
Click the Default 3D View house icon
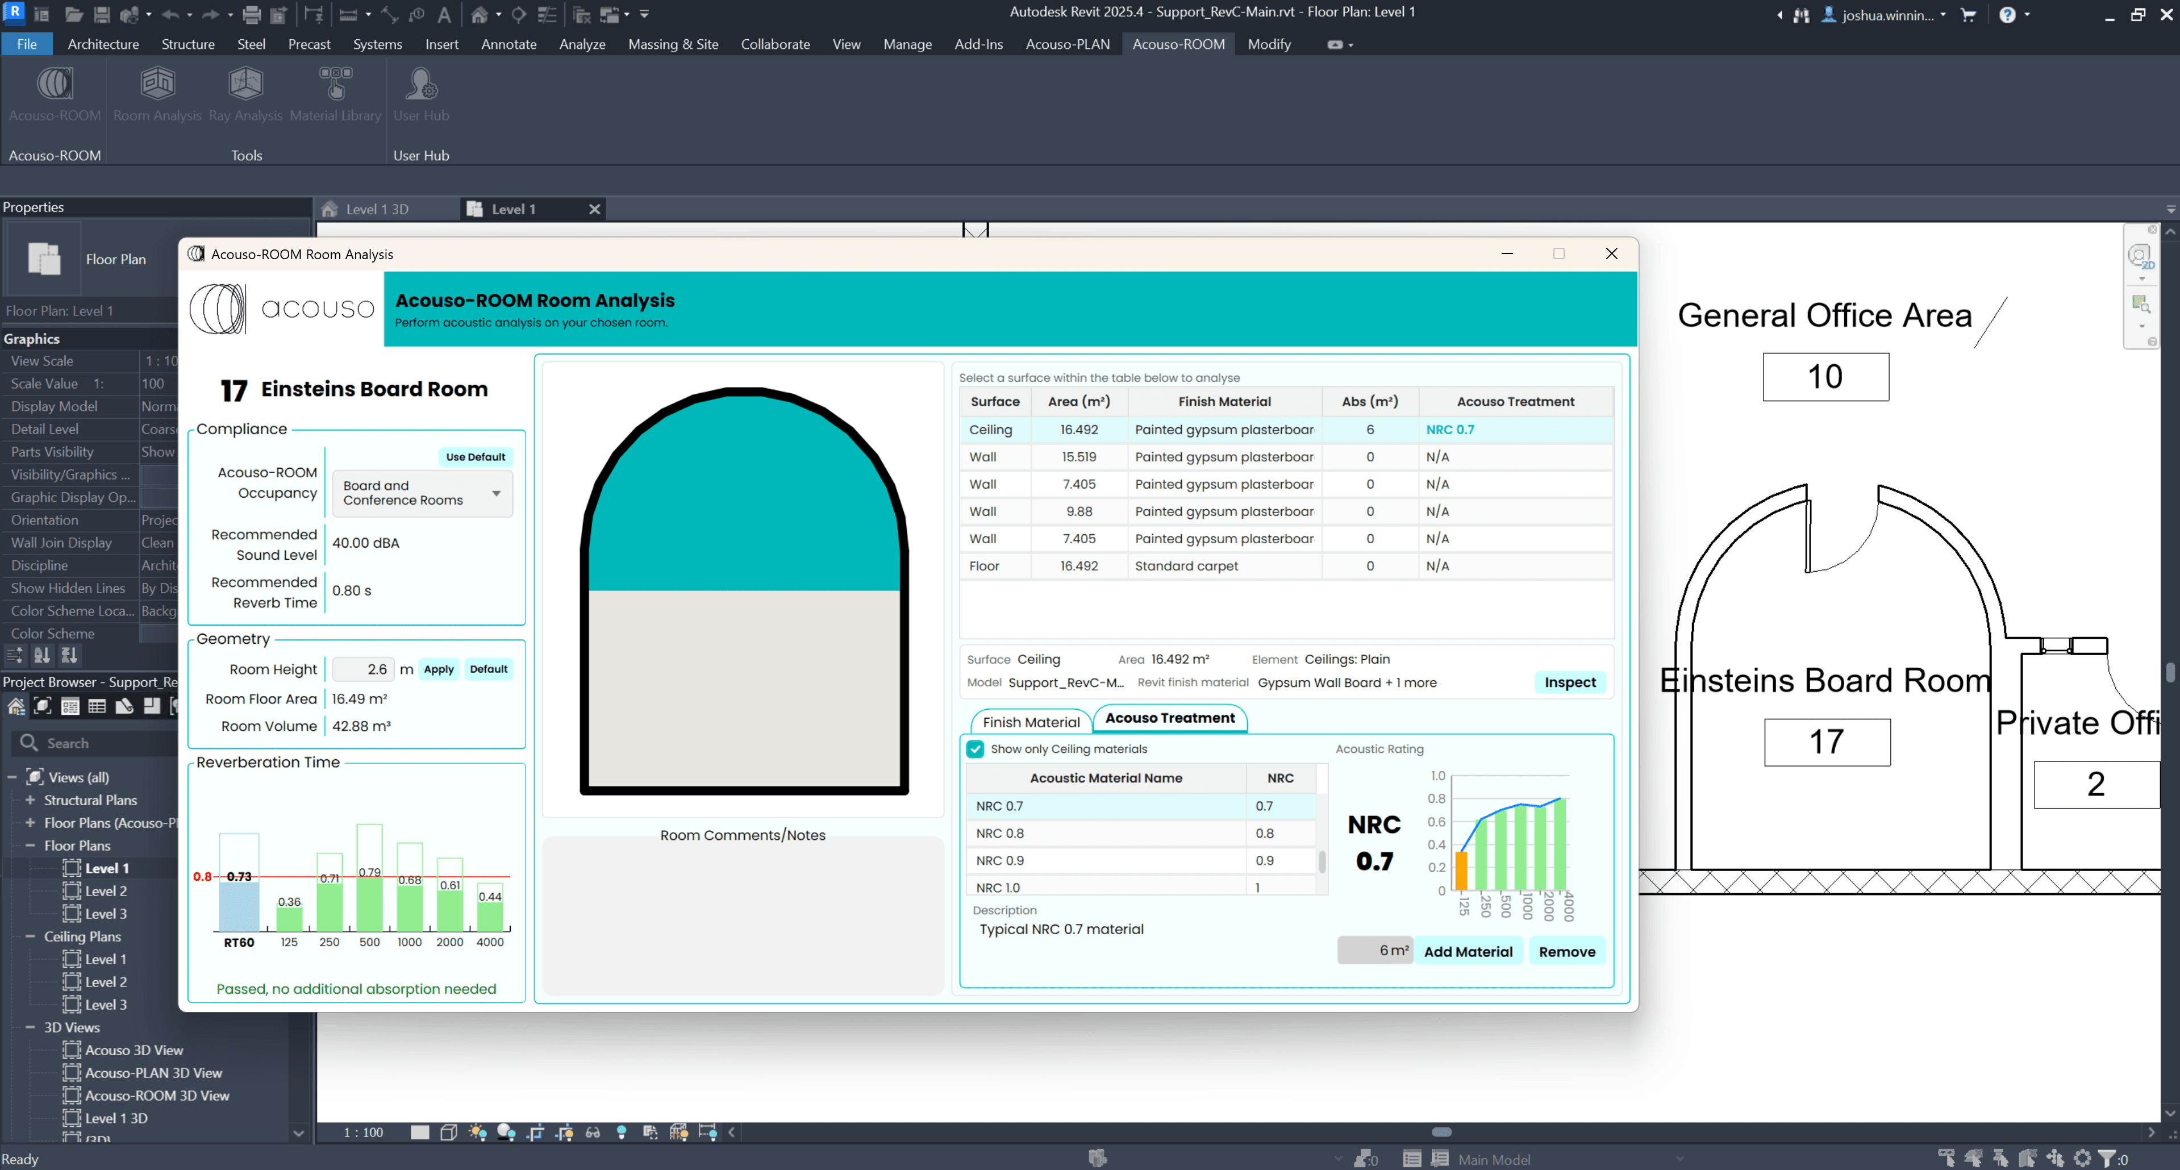[480, 14]
